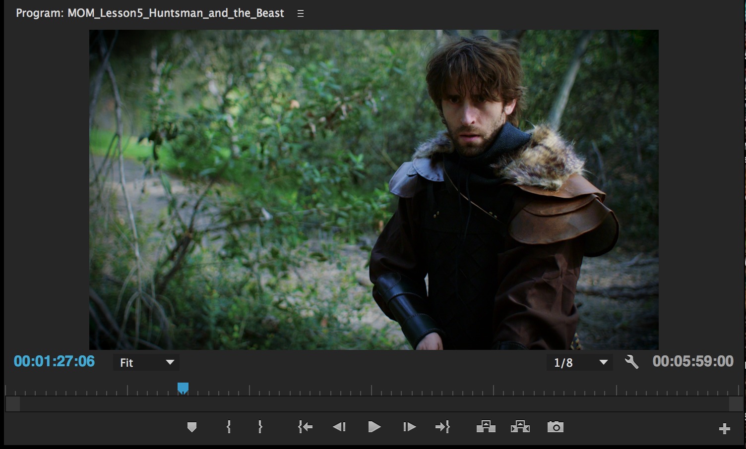The height and width of the screenshot is (449, 746).
Task: Play the program monitor video
Action: pos(374,427)
